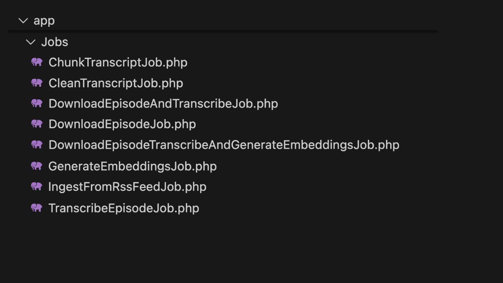503x283 pixels.
Task: Open DownloadEpisodeTranscribeAndGenerateEmbeddingsJob.php
Action: [x=224, y=145]
